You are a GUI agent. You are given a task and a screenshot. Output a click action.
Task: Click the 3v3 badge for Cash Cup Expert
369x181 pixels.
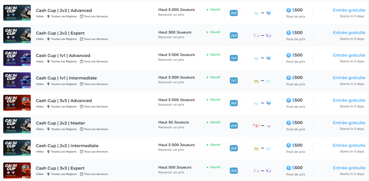click(x=234, y=171)
